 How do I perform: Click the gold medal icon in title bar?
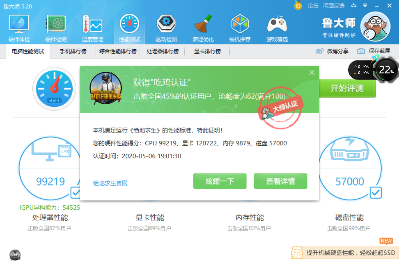(x=298, y=5)
